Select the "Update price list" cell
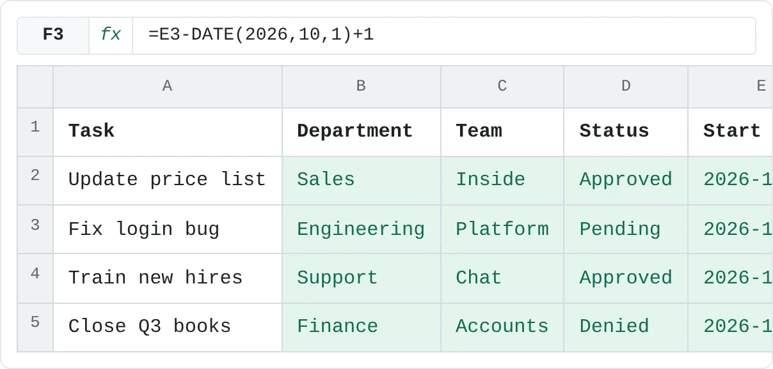Screen dimensions: 773x369 point(168,181)
